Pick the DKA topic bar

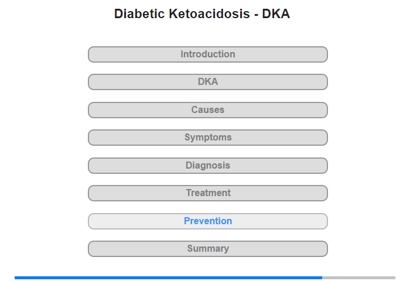pos(207,82)
